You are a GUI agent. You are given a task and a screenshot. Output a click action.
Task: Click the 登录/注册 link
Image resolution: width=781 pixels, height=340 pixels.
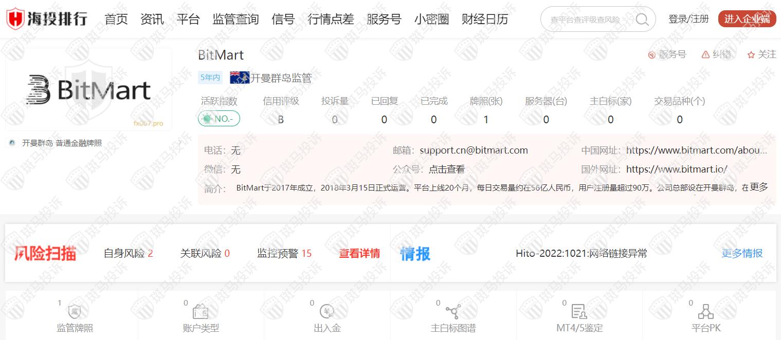tap(688, 19)
